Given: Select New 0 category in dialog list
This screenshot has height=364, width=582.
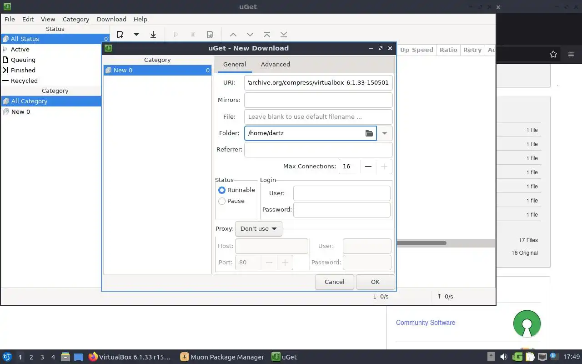Looking at the screenshot, I should coord(157,70).
